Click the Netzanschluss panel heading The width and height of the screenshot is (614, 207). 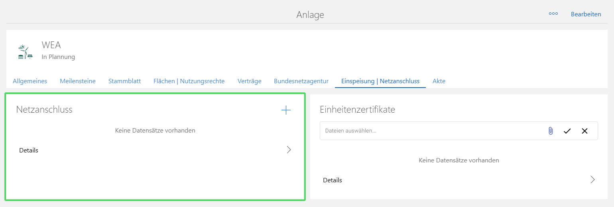pos(44,109)
